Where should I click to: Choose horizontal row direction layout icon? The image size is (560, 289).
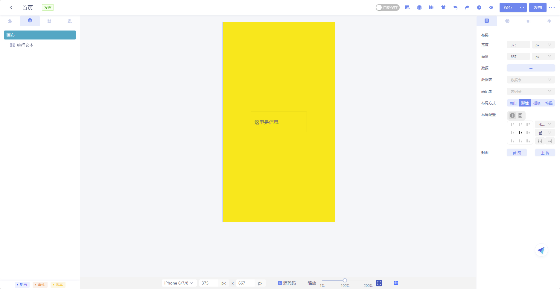click(x=512, y=115)
